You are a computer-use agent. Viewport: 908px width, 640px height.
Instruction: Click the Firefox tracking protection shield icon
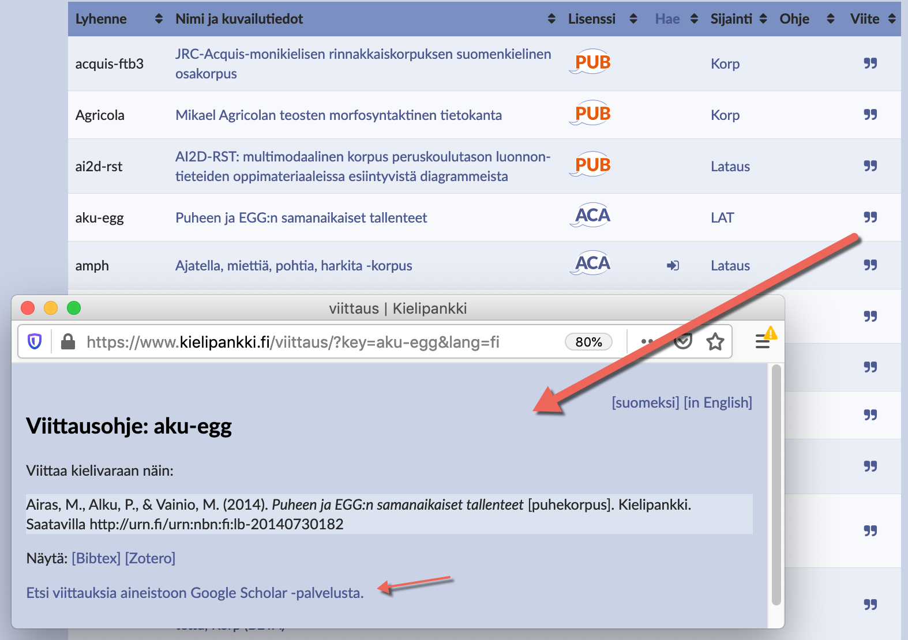35,342
